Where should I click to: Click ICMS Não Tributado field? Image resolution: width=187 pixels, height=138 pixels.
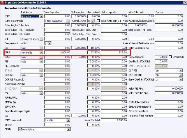click(x=141, y=16)
